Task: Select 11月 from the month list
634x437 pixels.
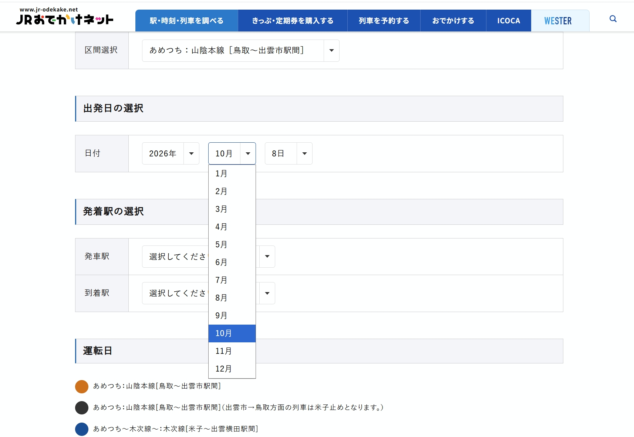Action: click(x=232, y=351)
